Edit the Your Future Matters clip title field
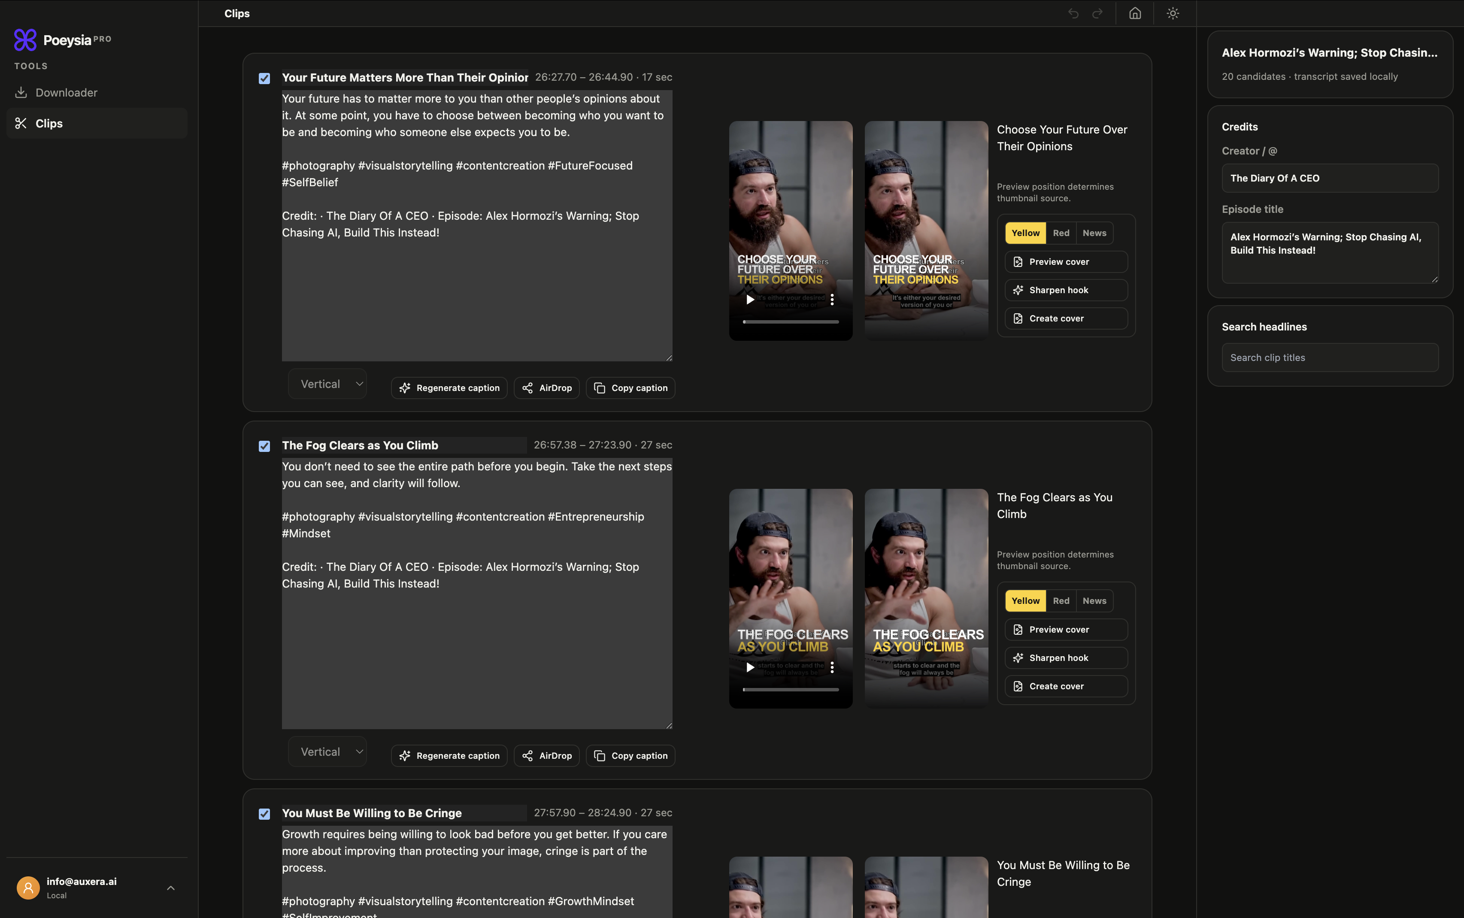 [405, 78]
